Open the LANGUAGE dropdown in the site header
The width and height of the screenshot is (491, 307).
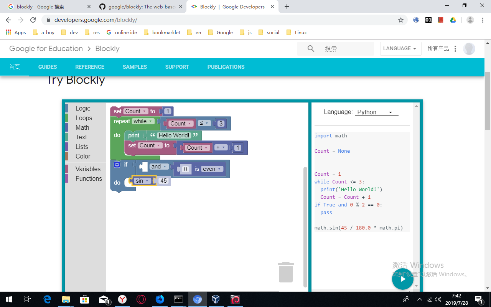(400, 49)
